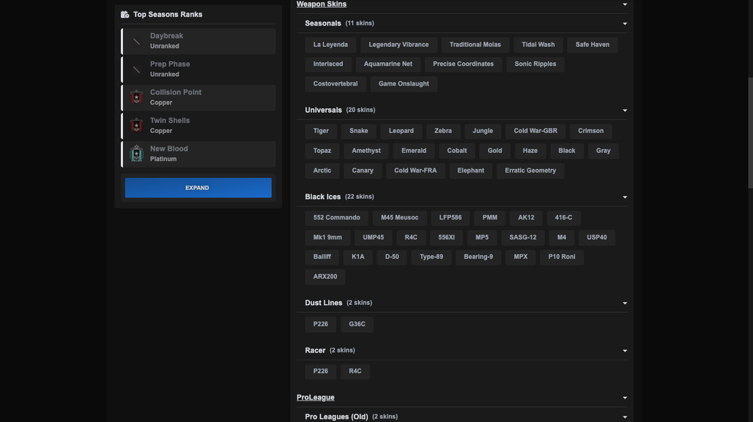The width and height of the screenshot is (753, 422).
Task: Select the Safe Haven skin tag
Action: [x=592, y=45]
